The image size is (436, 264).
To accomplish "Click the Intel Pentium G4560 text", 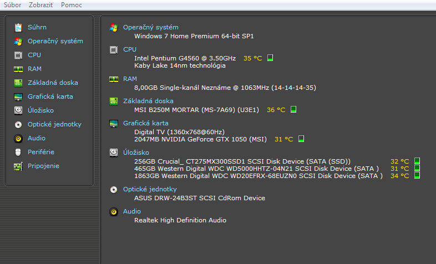I will 185,58.
